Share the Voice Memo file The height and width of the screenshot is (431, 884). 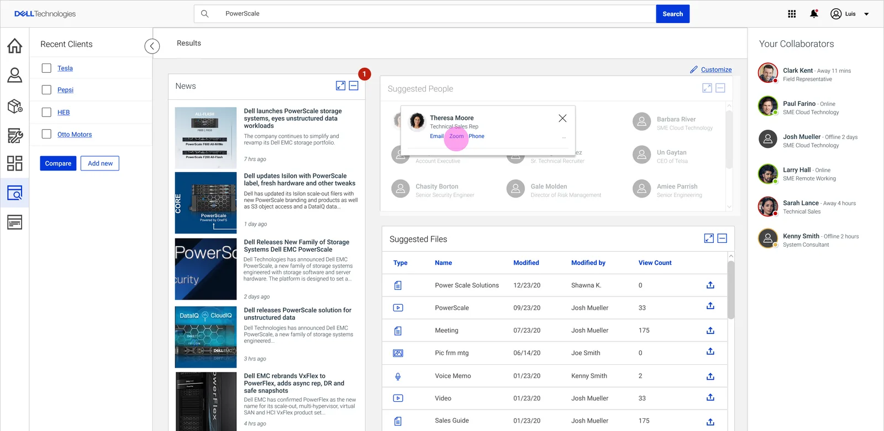pos(711,376)
